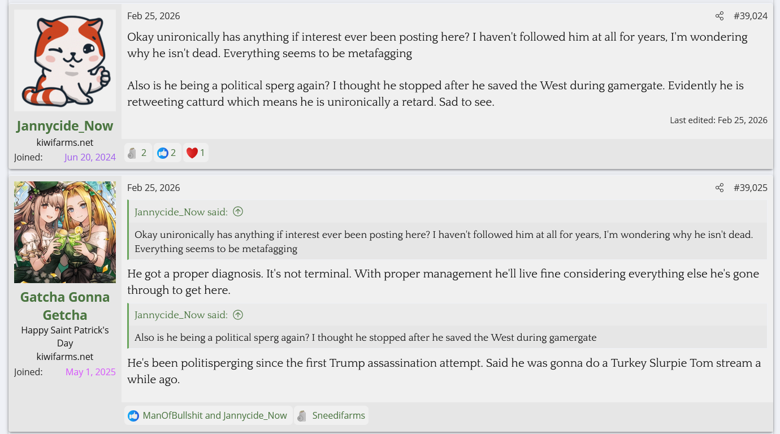Click the Sneedifarms reaction user link
Image resolution: width=780 pixels, height=434 pixels.
[339, 416]
